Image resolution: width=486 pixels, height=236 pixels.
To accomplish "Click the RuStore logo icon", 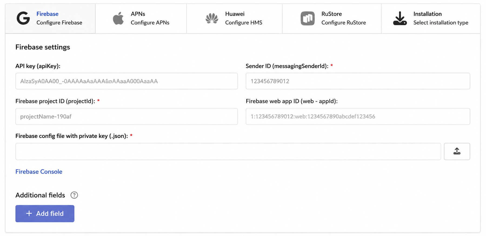I will pos(308,18).
